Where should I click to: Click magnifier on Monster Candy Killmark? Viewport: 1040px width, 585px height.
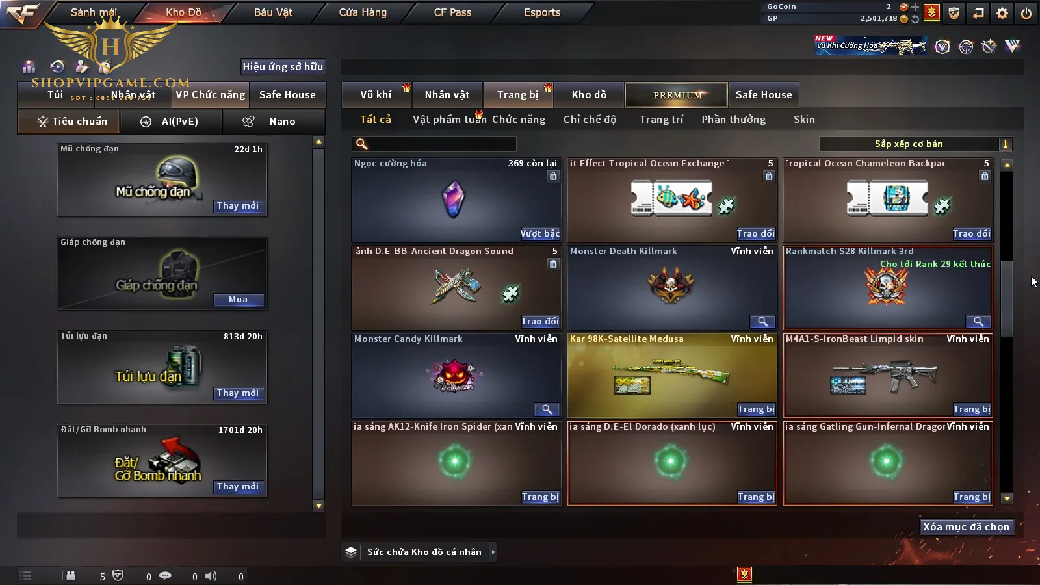(547, 409)
